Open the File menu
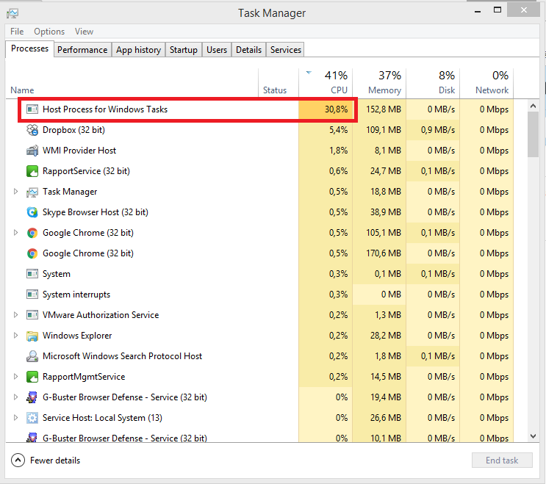Image resolution: width=546 pixels, height=484 pixels. pos(17,32)
